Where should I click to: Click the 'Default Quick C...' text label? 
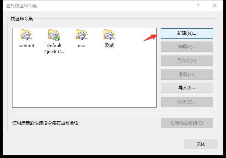(54, 49)
